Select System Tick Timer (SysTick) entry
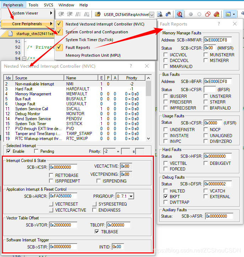The width and height of the screenshot is (244, 257). 105,40
